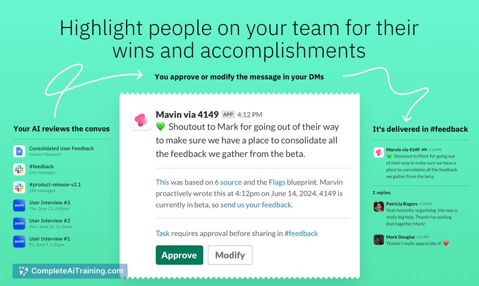Image resolution: width=479 pixels, height=286 pixels.
Task: Click the '2 replies' thread label
Action: (x=381, y=193)
